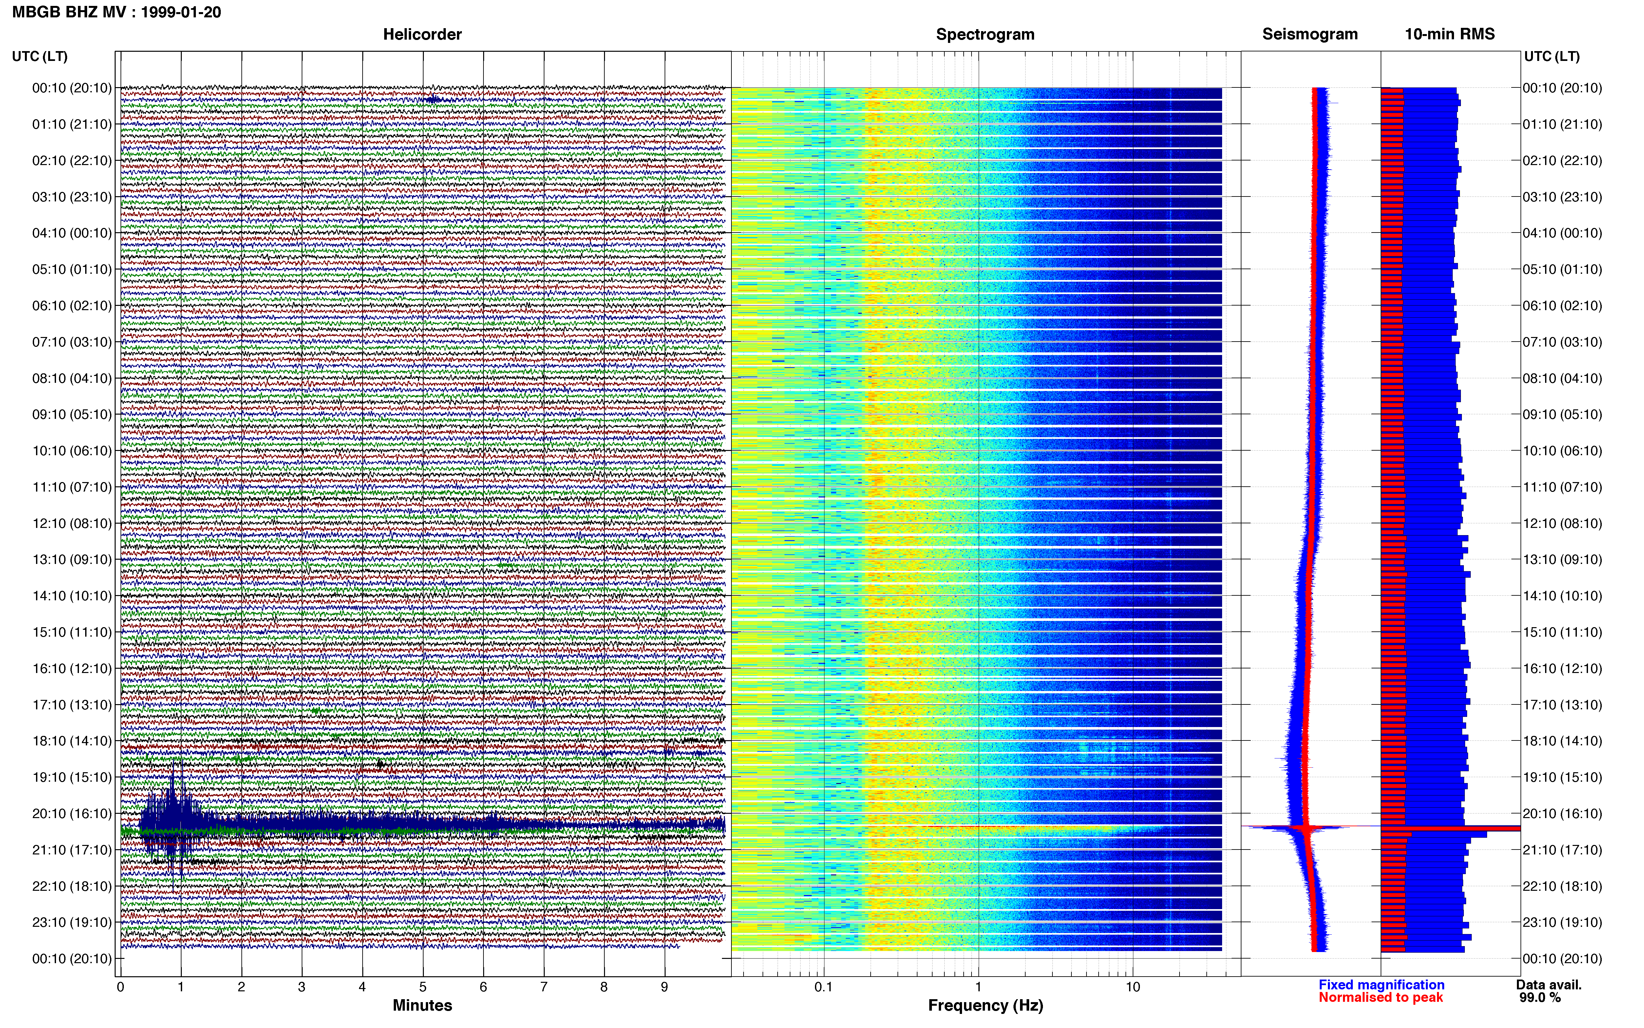The height and width of the screenshot is (1028, 1644).
Task: Click the 'Data avail.' label
Action: click(1549, 984)
